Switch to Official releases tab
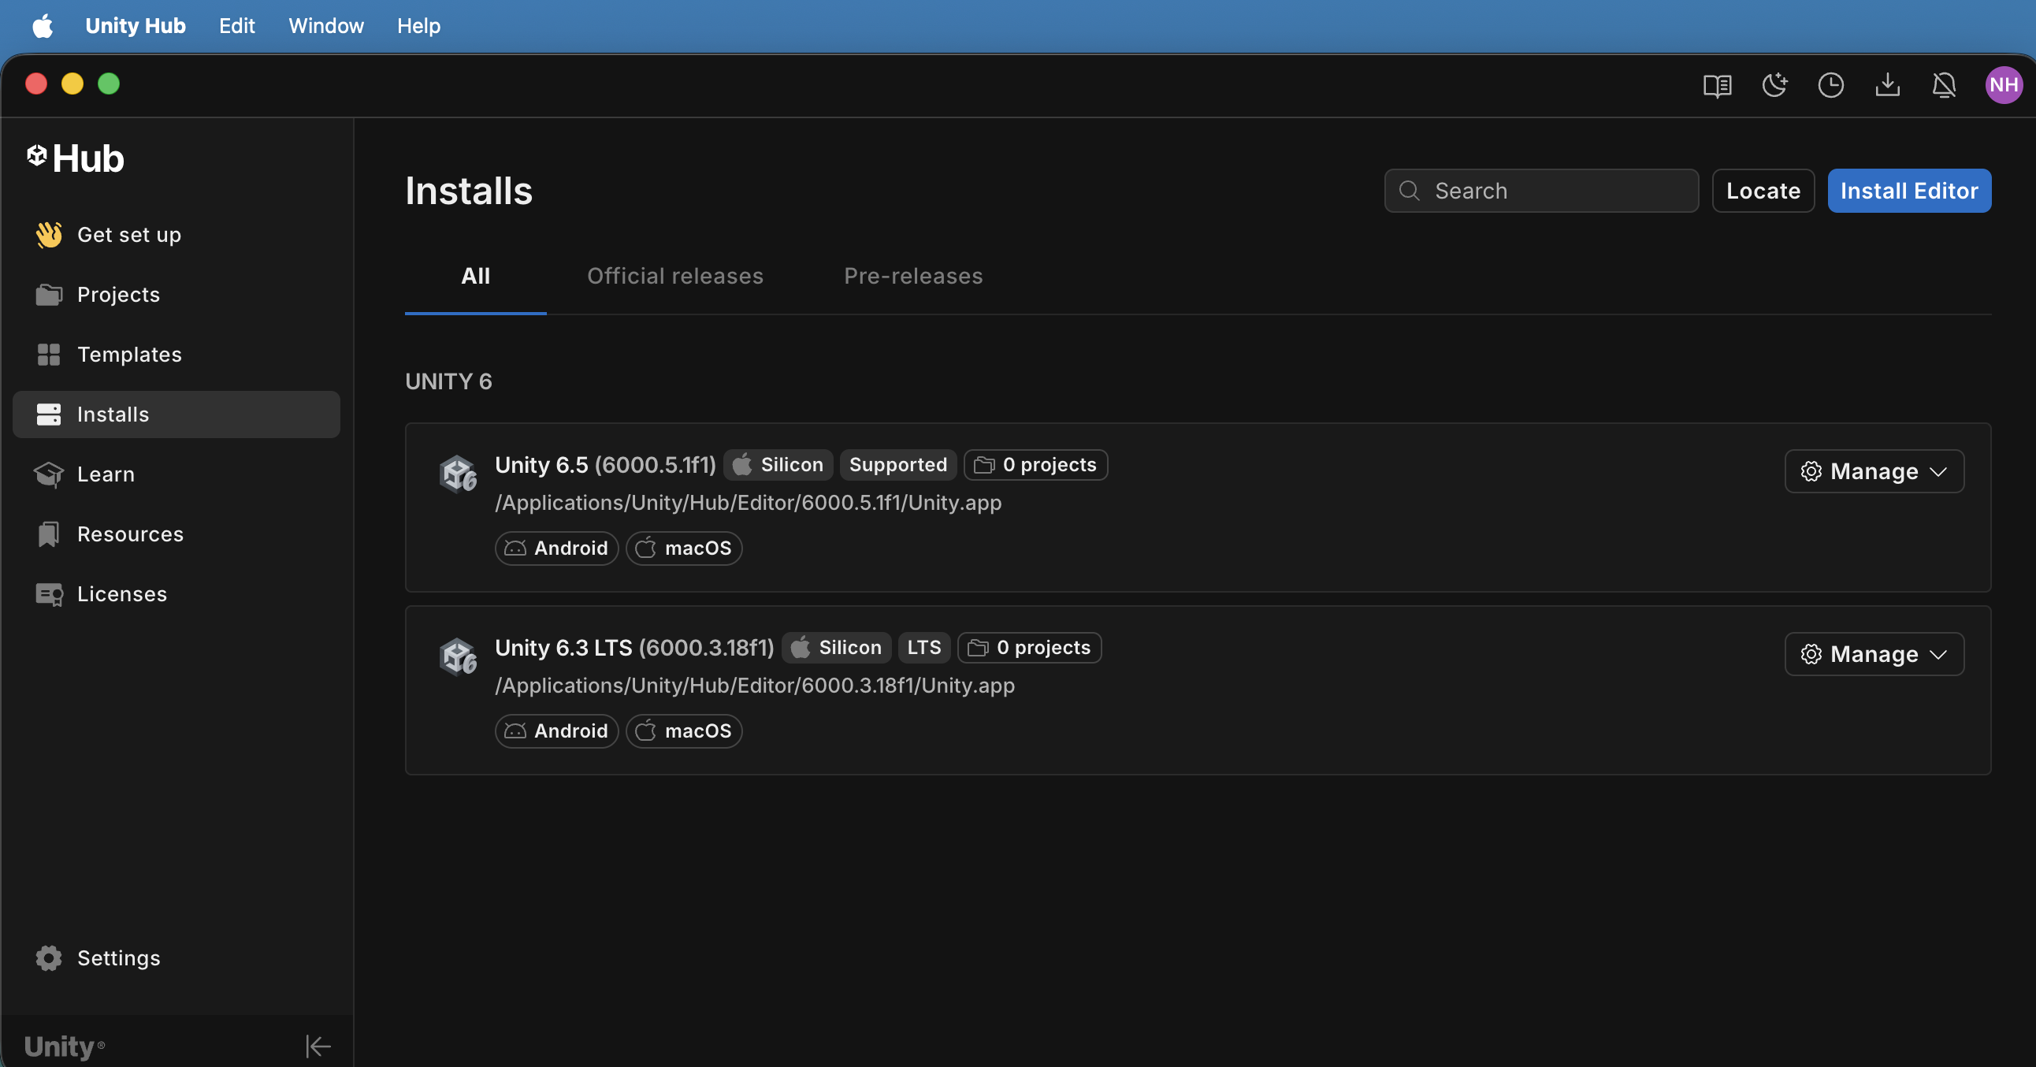Image resolution: width=2036 pixels, height=1067 pixels. coord(675,277)
